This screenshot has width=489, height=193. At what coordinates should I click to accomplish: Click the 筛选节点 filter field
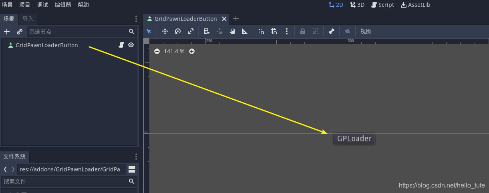point(82,32)
